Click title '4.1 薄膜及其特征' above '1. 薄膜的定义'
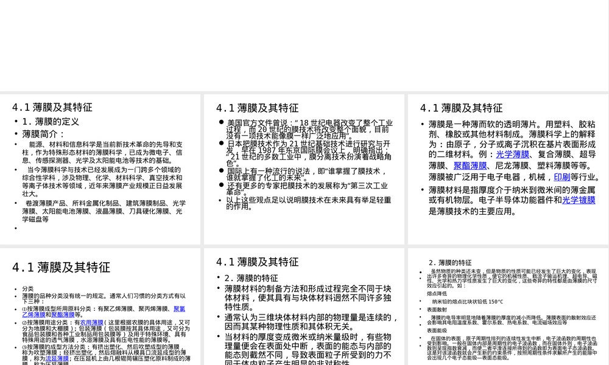 point(52,108)
